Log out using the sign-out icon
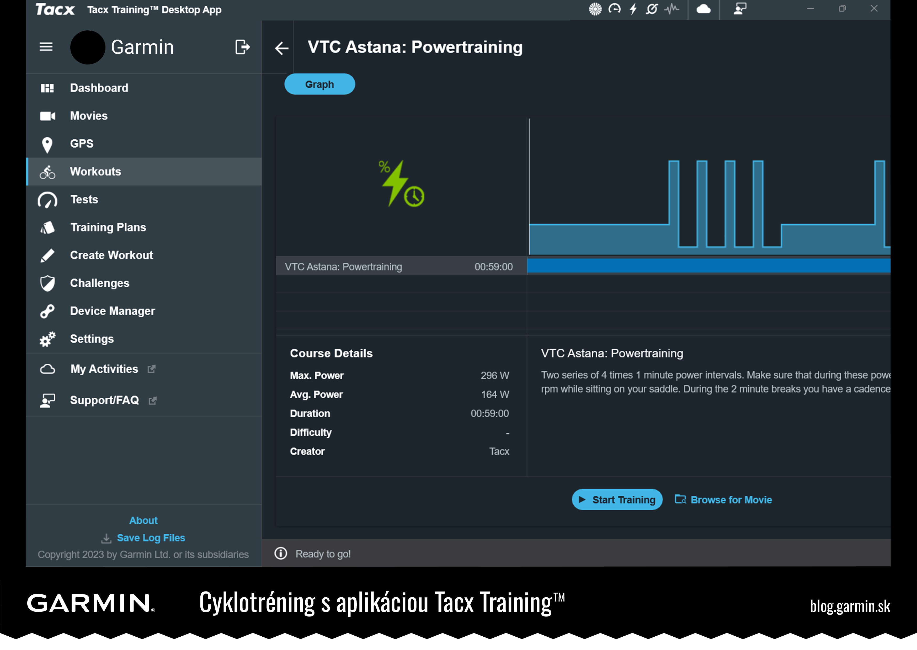The width and height of the screenshot is (917, 650). [x=242, y=47]
